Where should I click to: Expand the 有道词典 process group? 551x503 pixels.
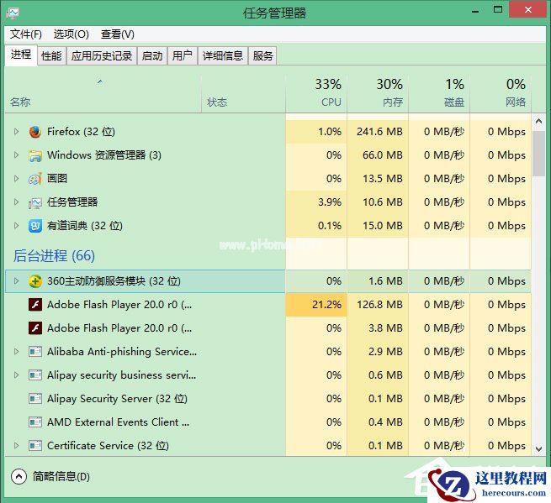[x=16, y=226]
